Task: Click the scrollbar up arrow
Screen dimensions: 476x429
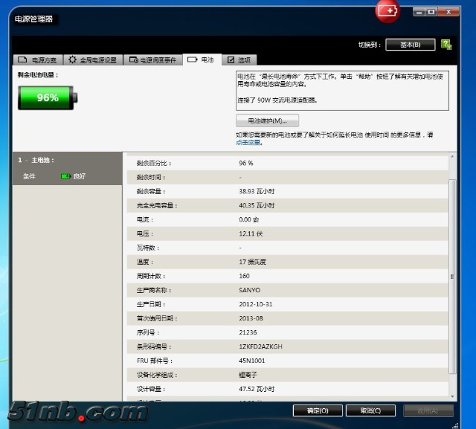Action: 452,157
